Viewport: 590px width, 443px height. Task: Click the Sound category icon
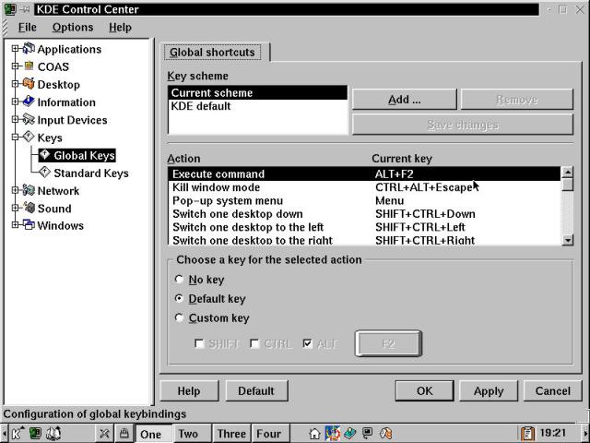(x=29, y=209)
